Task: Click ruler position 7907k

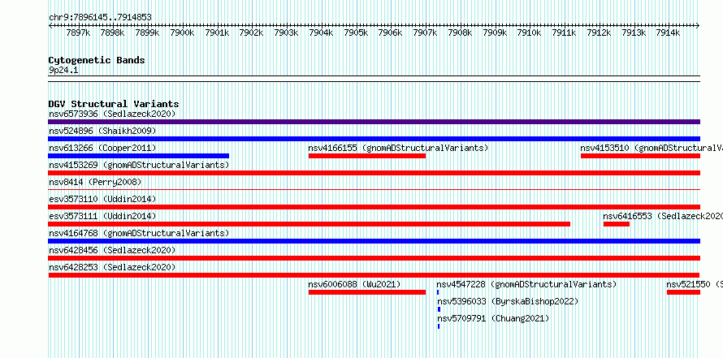Action: 425,32
